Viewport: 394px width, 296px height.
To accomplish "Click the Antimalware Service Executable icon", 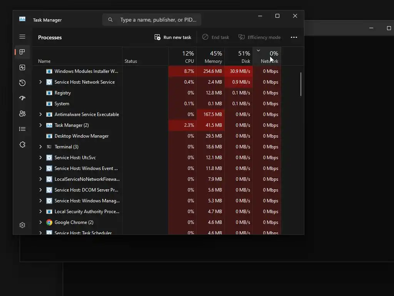I will [49, 114].
